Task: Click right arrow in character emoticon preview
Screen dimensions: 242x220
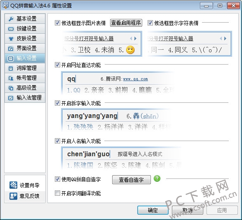Action: click(x=226, y=38)
